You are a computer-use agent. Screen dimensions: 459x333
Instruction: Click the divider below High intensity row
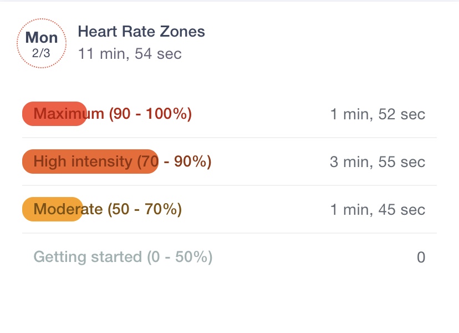pyautogui.click(x=229, y=185)
